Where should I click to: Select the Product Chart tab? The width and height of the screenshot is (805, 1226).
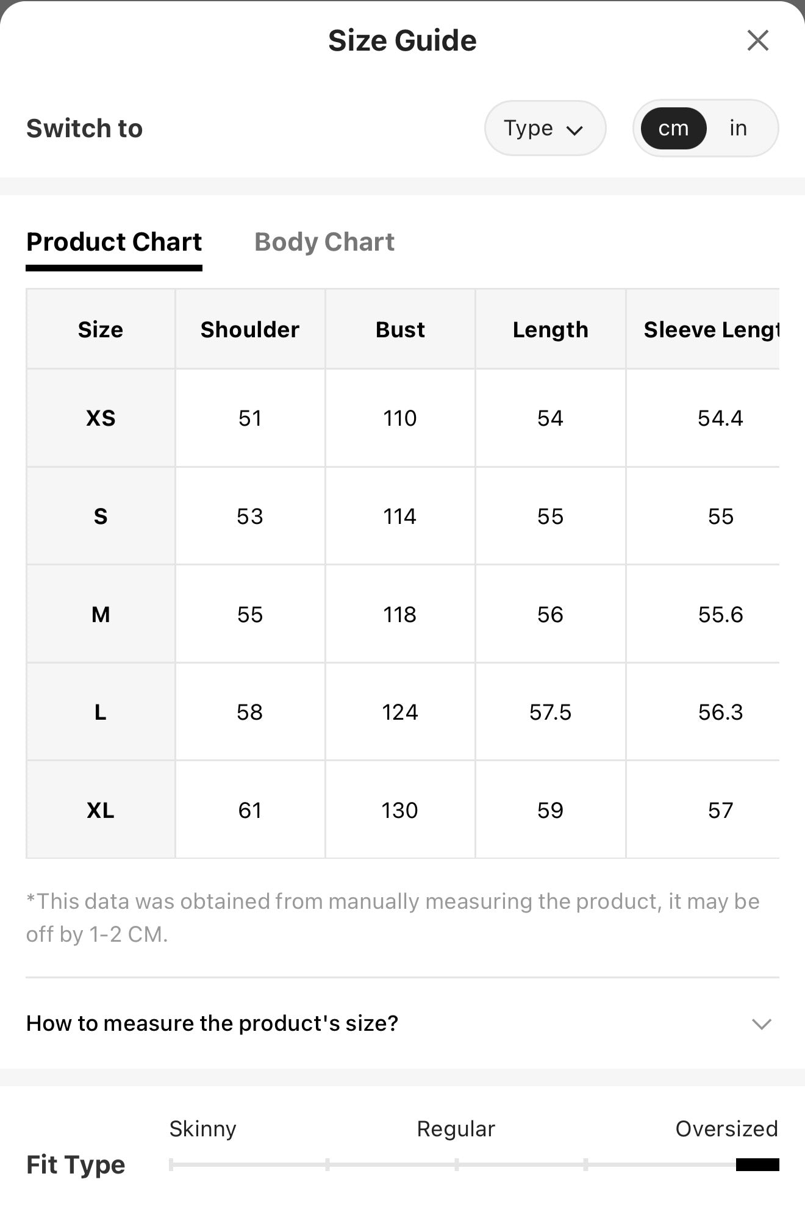click(114, 242)
